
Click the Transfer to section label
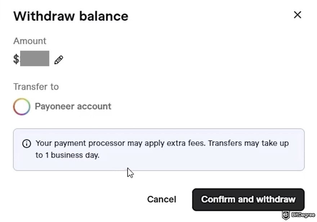[x=36, y=86]
